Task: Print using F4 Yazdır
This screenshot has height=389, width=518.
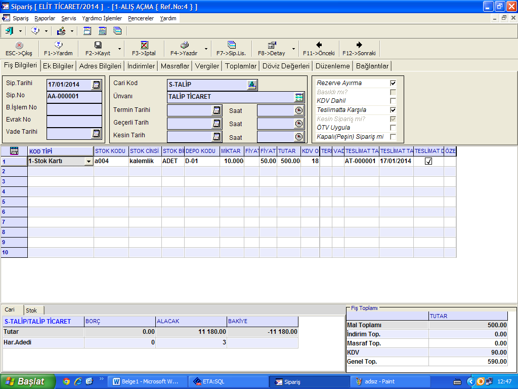Action: pos(184,49)
